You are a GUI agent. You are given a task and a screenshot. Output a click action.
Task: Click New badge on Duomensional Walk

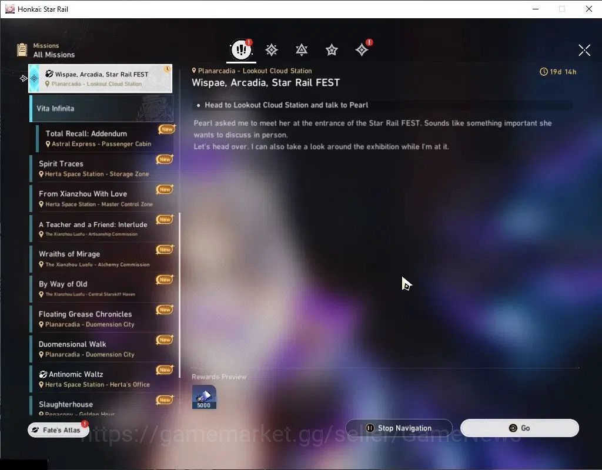click(x=165, y=340)
